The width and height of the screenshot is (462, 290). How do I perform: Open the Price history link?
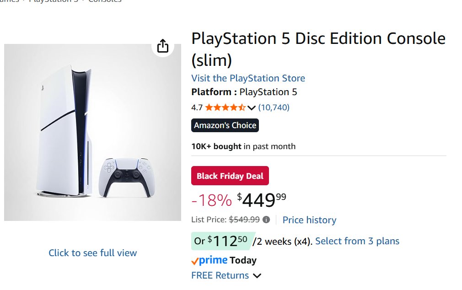(x=309, y=220)
